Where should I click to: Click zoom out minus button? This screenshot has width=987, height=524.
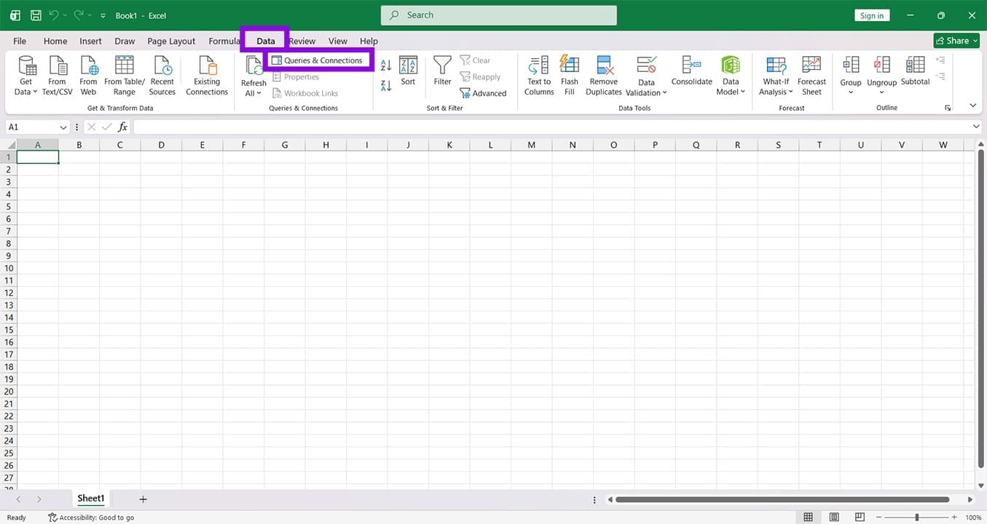880,517
